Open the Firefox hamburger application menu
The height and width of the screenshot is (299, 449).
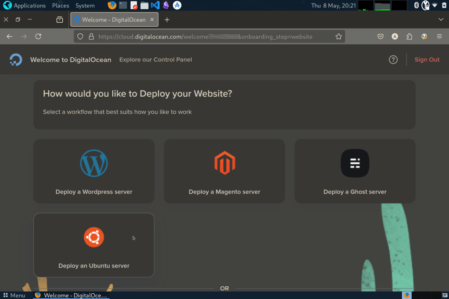[439, 37]
